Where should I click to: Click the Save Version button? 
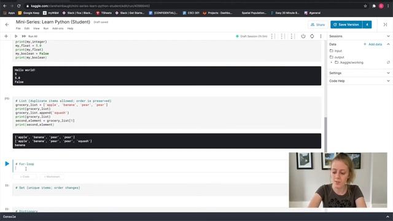coord(346,25)
